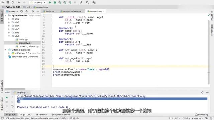Navigate forward with the right arrow
This screenshot has height=120, width=214.
point(24,2)
